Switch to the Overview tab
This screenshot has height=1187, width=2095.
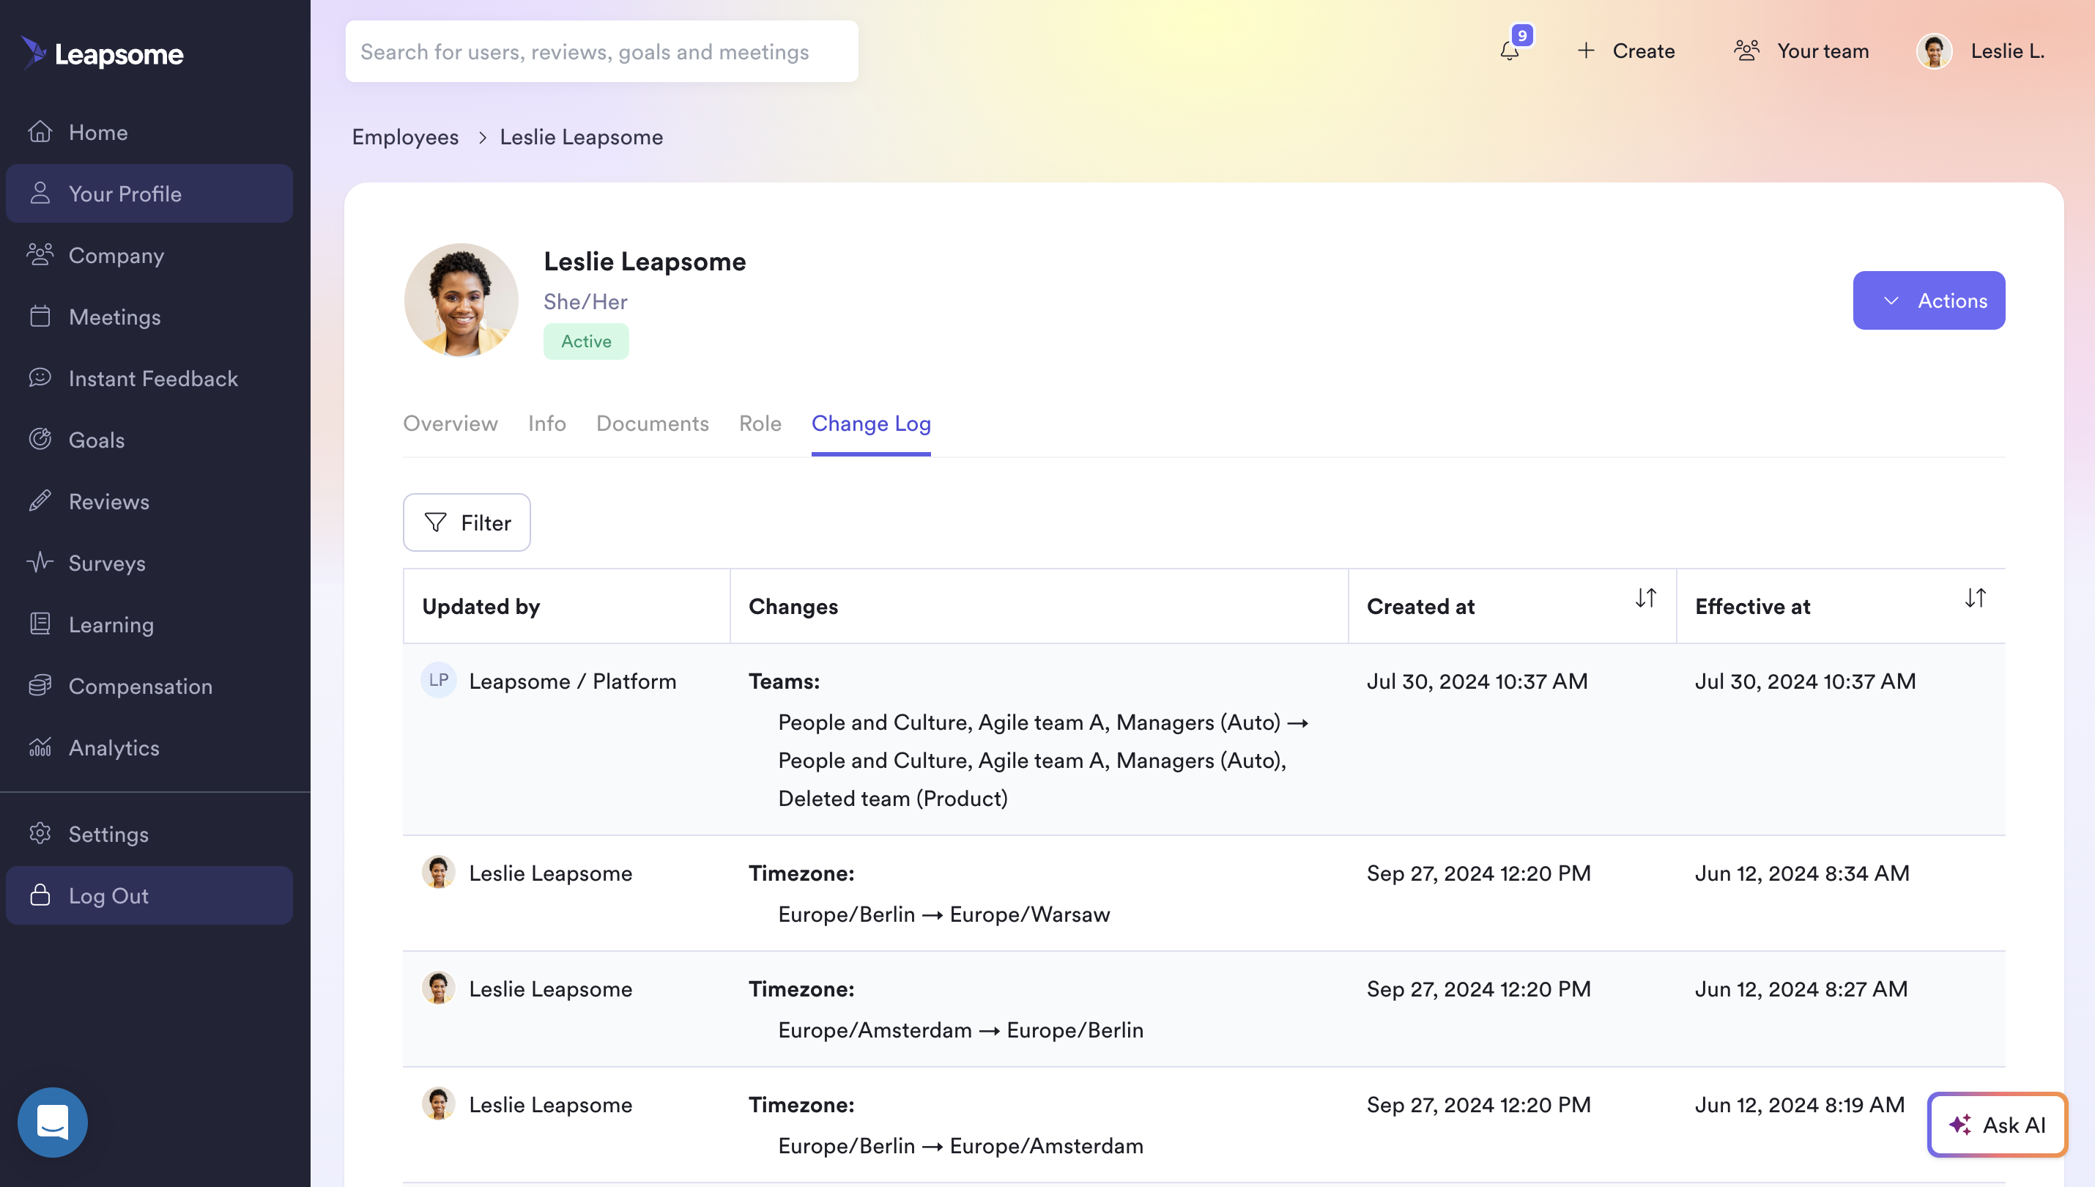click(x=450, y=423)
